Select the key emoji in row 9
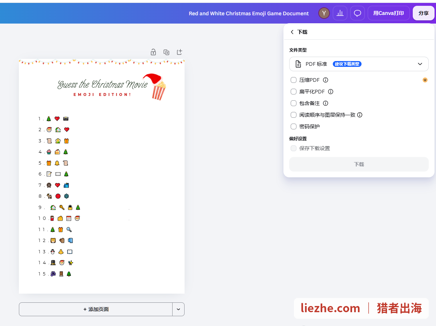The width and height of the screenshot is (436, 326). click(62, 208)
